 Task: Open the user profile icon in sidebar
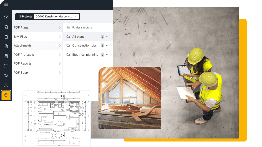6,86
